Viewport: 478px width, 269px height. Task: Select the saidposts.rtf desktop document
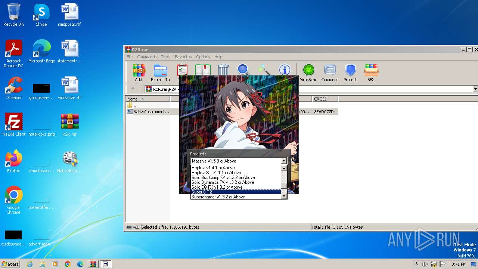(69, 15)
